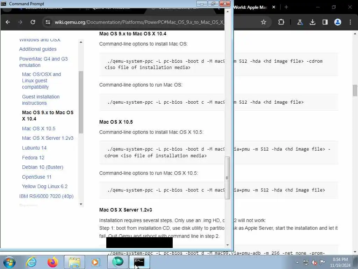This screenshot has width=358, height=269.
Task: Click the sidebar table-of-contents scrollbar thumb
Action: pyautogui.click(x=81, y=102)
